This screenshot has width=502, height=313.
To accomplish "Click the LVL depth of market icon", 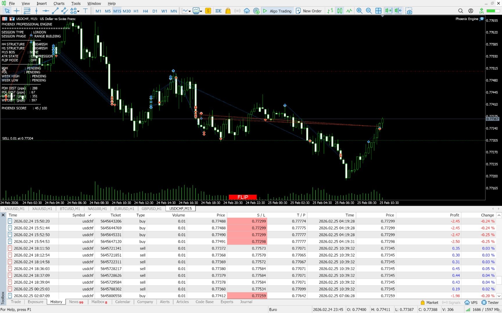I will tap(481, 11).
